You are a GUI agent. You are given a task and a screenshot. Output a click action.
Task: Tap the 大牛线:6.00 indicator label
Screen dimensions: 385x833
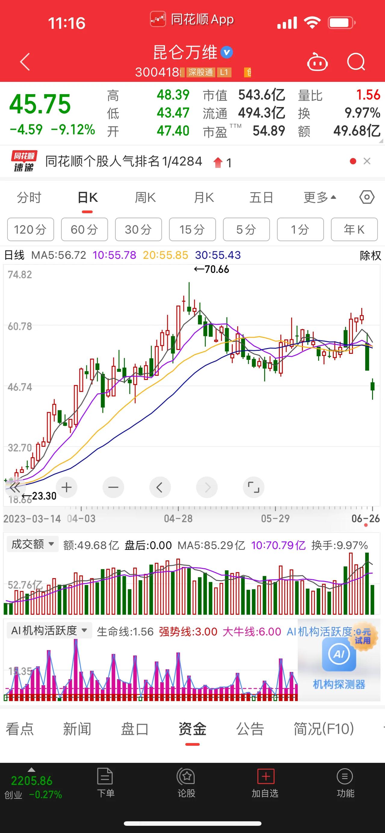pyautogui.click(x=252, y=631)
